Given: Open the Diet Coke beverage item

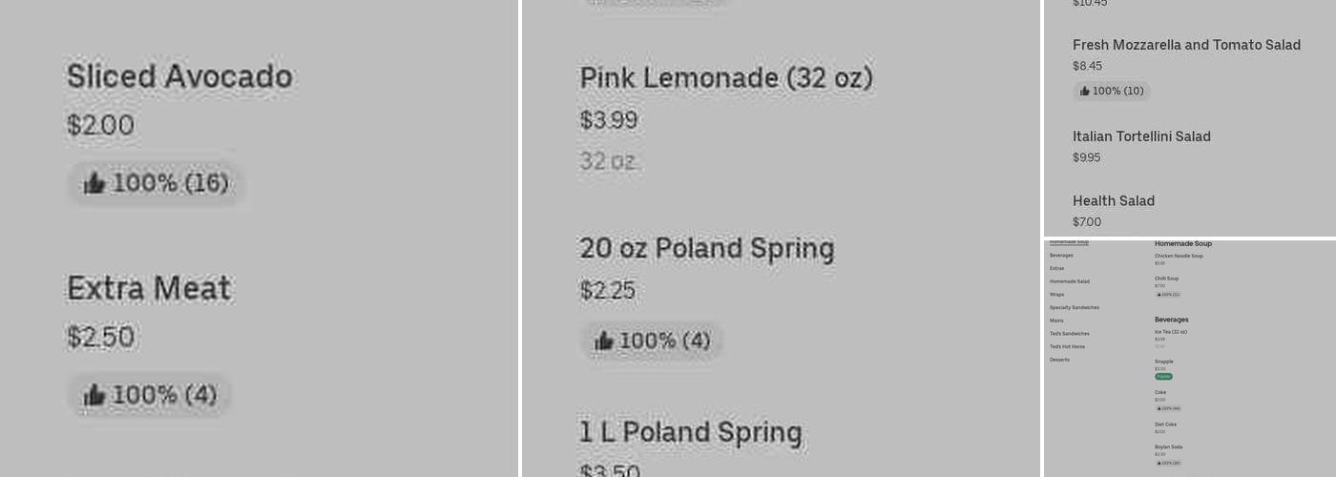Looking at the screenshot, I should tap(1165, 425).
